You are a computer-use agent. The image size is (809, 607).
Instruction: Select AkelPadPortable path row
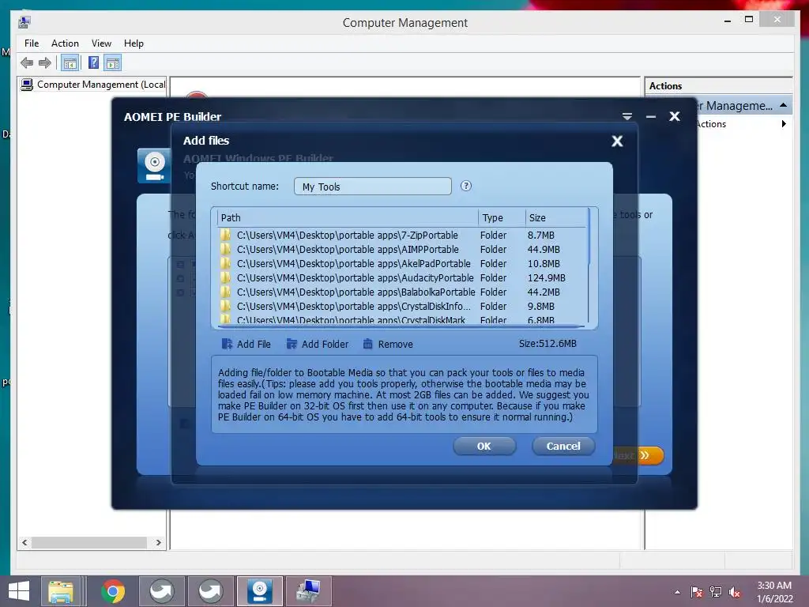401,264
